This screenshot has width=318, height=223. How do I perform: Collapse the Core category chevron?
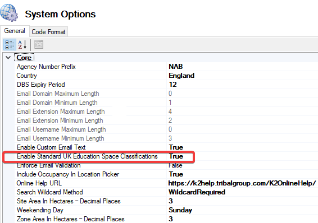pos(8,58)
